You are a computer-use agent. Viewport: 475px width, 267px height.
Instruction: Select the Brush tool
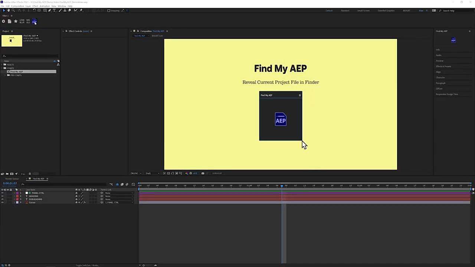(60, 10)
